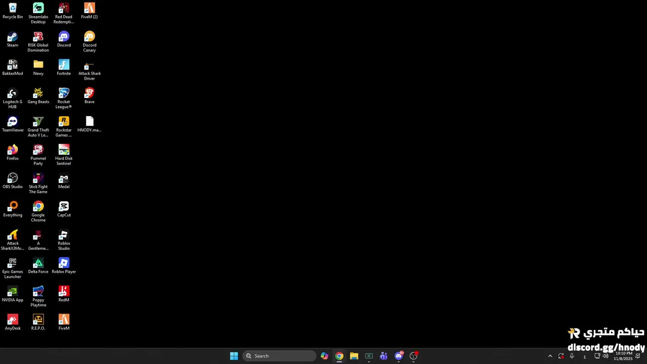Open the notifications bell in taskbar
Viewport: 647px width, 364px height.
point(638,356)
